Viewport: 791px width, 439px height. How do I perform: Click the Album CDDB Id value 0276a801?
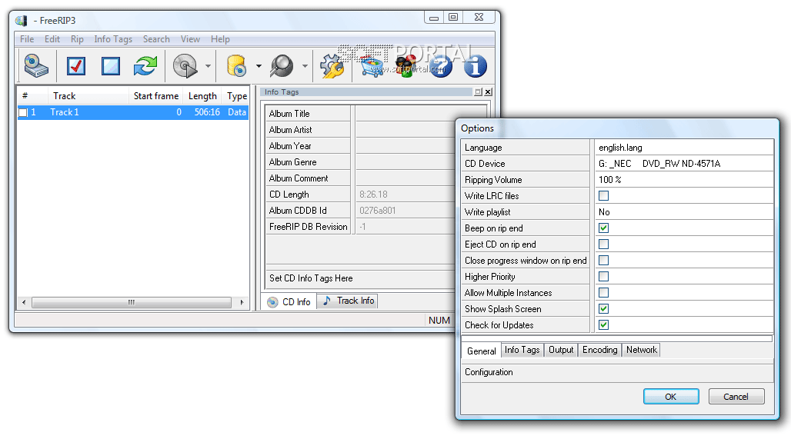click(377, 211)
